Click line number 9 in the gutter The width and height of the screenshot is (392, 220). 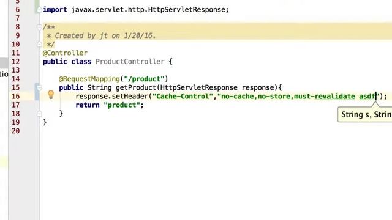(18, 35)
